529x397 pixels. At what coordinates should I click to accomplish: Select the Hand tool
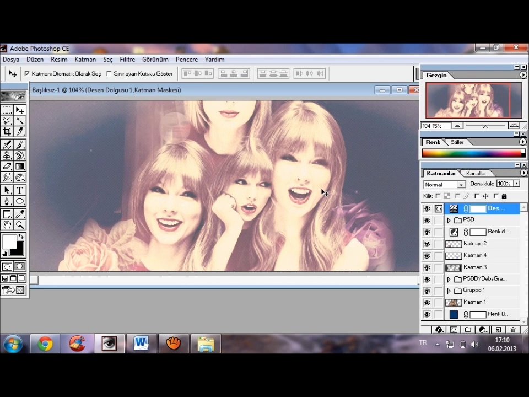click(7, 225)
